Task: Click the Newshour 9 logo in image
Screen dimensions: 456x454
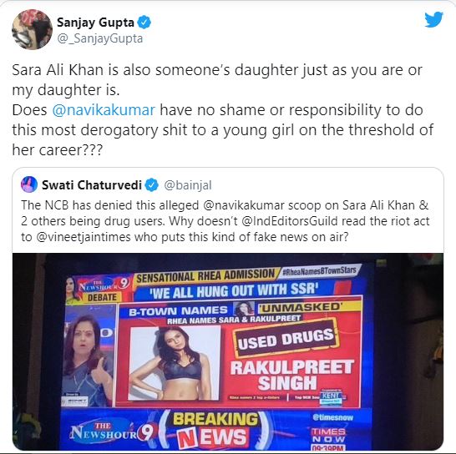Action: click(x=114, y=432)
